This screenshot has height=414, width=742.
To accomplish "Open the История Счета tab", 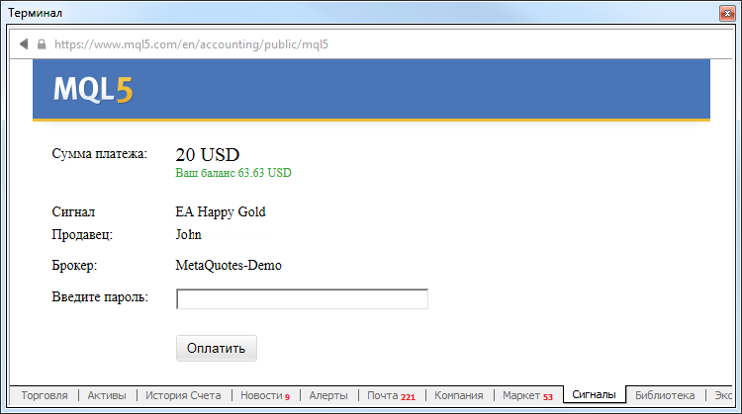I will pos(183,395).
